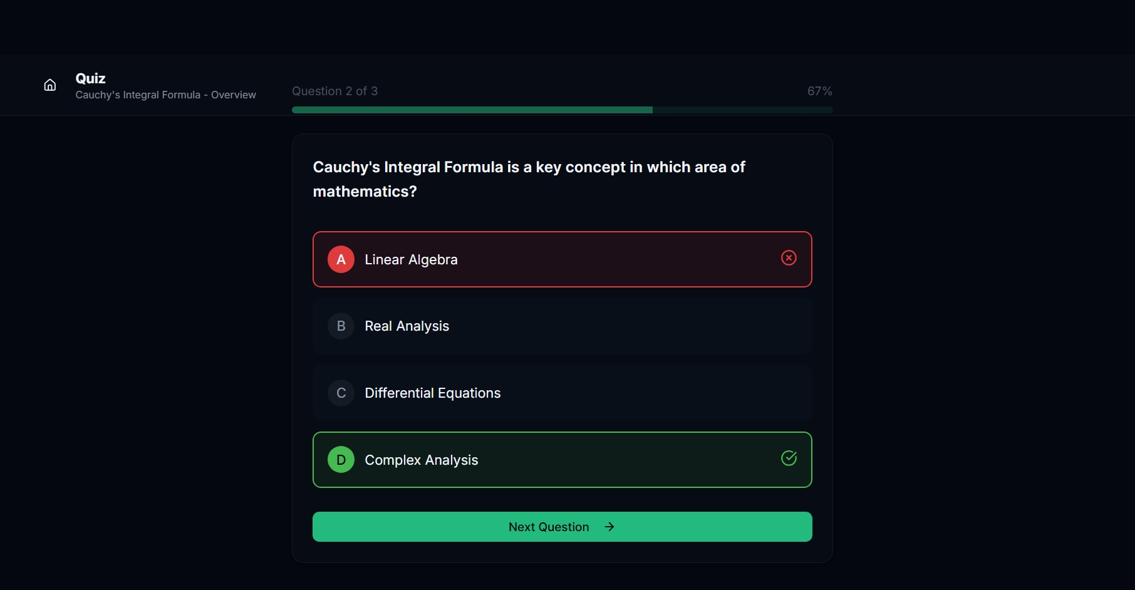Image resolution: width=1135 pixels, height=590 pixels.
Task: Click the C letter badge
Action: (341, 393)
